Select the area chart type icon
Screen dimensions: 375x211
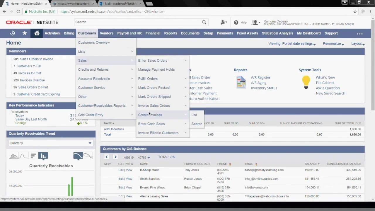(x=14, y=156)
